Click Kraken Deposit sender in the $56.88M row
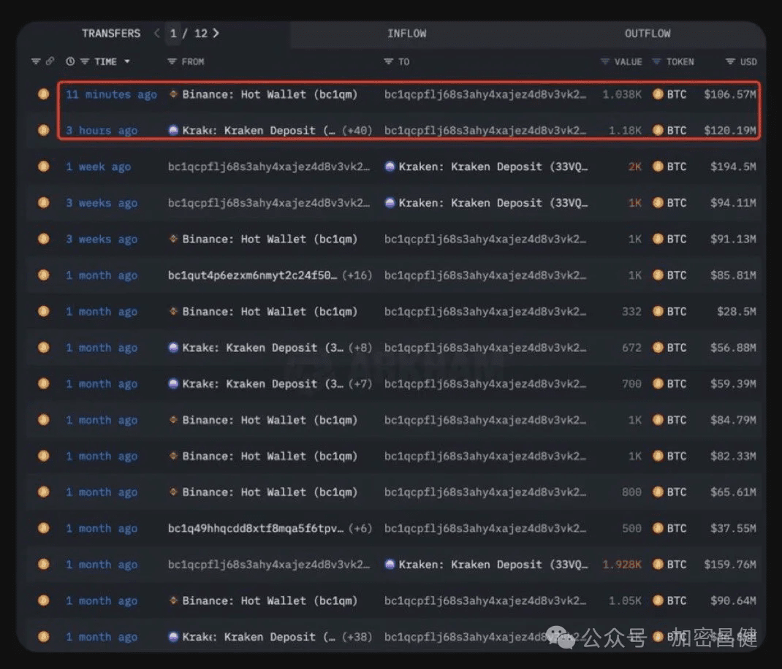 (262, 348)
